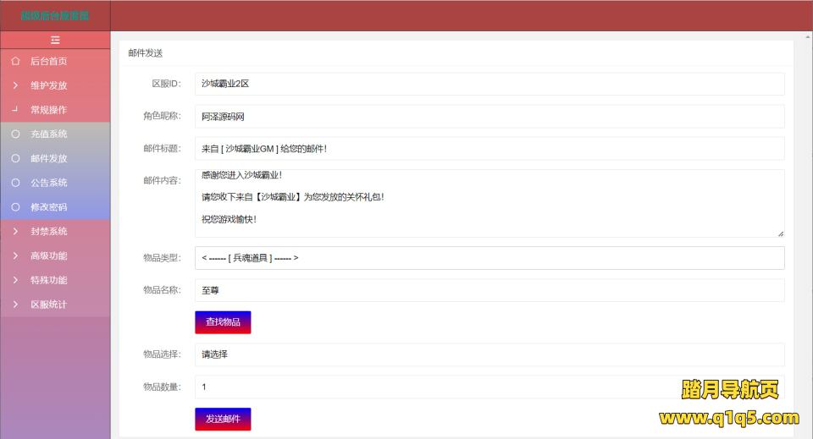Viewport: 813px width, 439px height.
Task: Open the 物品类型 dropdown showing 兵魂道具
Action: click(x=489, y=258)
